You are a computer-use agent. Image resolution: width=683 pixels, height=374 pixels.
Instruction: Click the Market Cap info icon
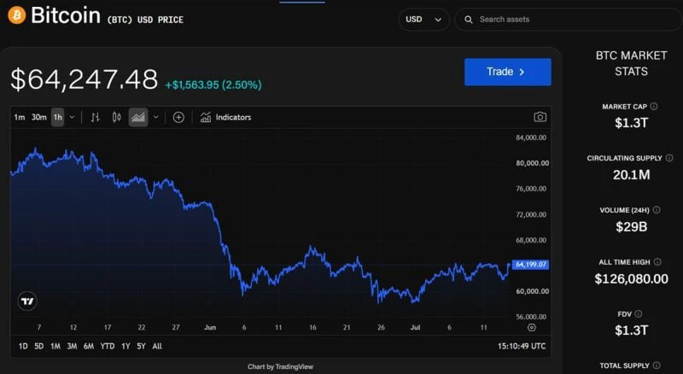pos(654,107)
